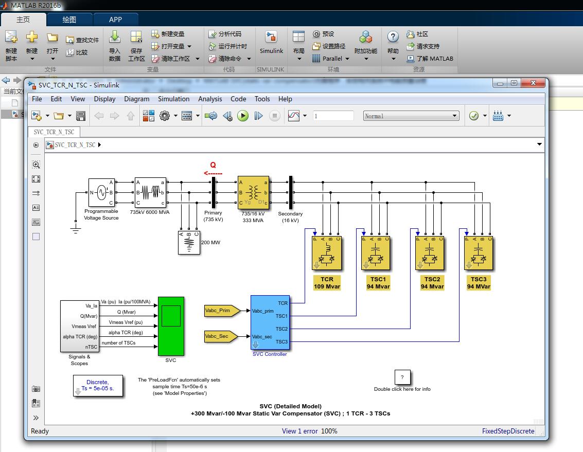Expand the New Model dropdown arrow

tap(47, 116)
